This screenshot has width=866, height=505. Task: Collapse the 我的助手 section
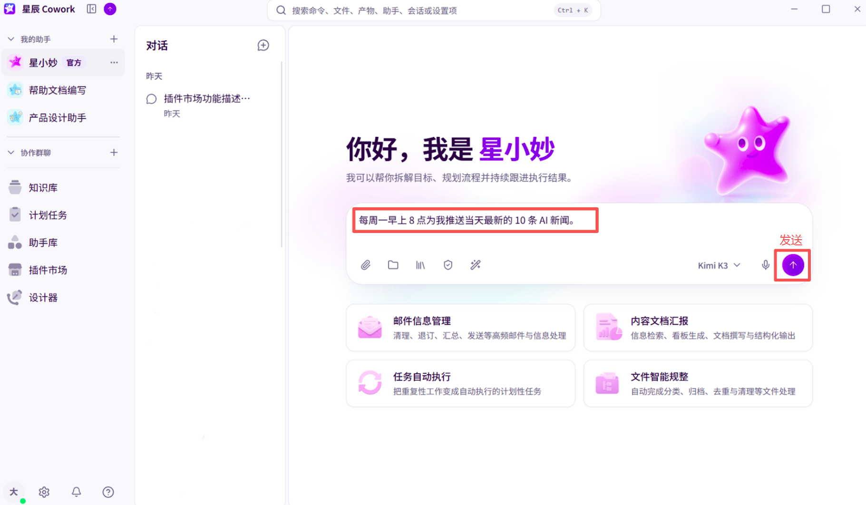pos(11,39)
